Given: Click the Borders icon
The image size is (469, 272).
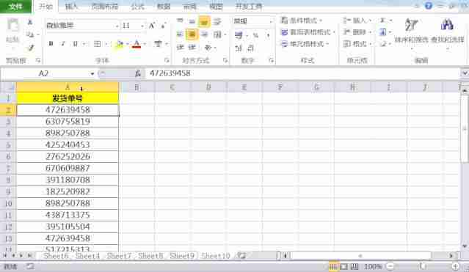Looking at the screenshot, I should click(x=97, y=44).
